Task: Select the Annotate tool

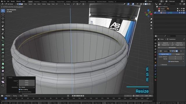Action: [x=3, y=34]
